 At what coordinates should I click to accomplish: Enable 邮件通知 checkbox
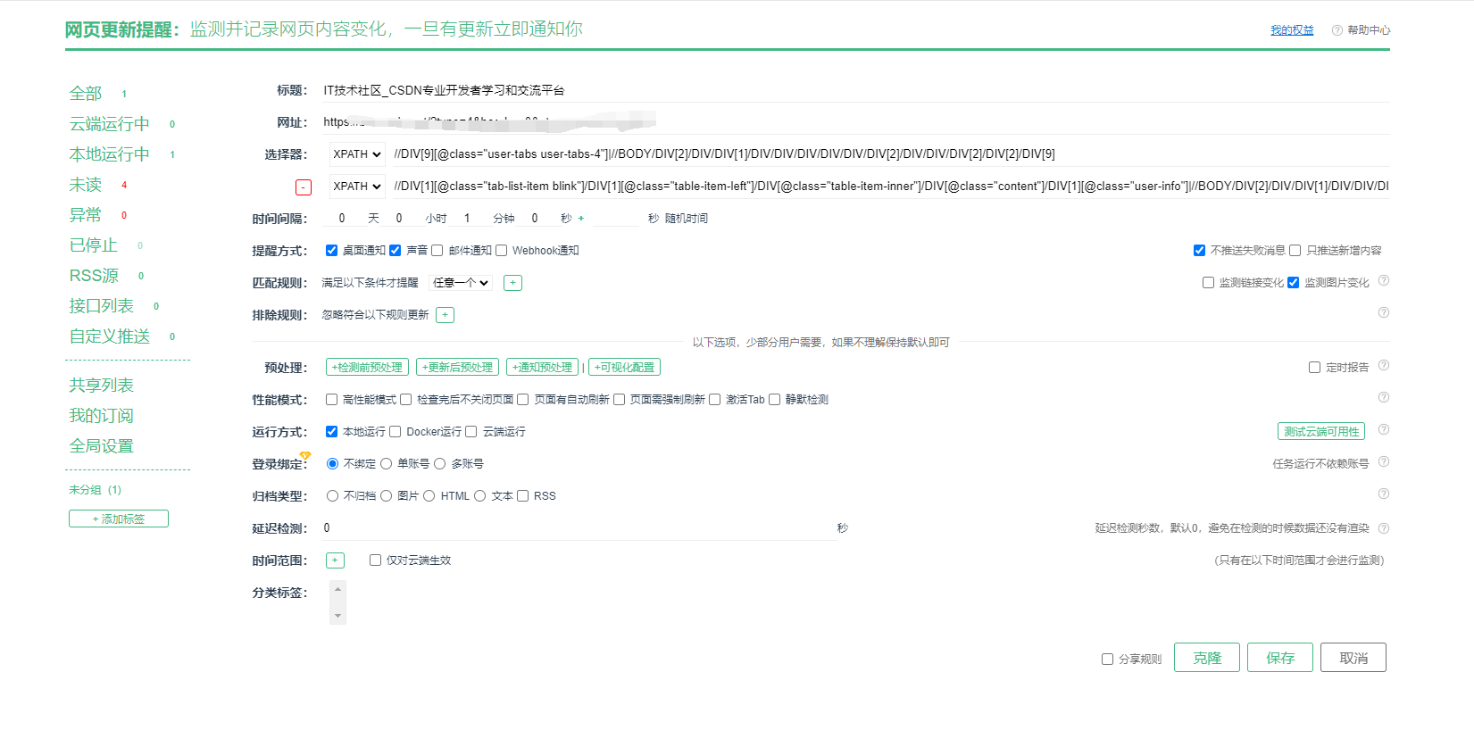pos(437,251)
